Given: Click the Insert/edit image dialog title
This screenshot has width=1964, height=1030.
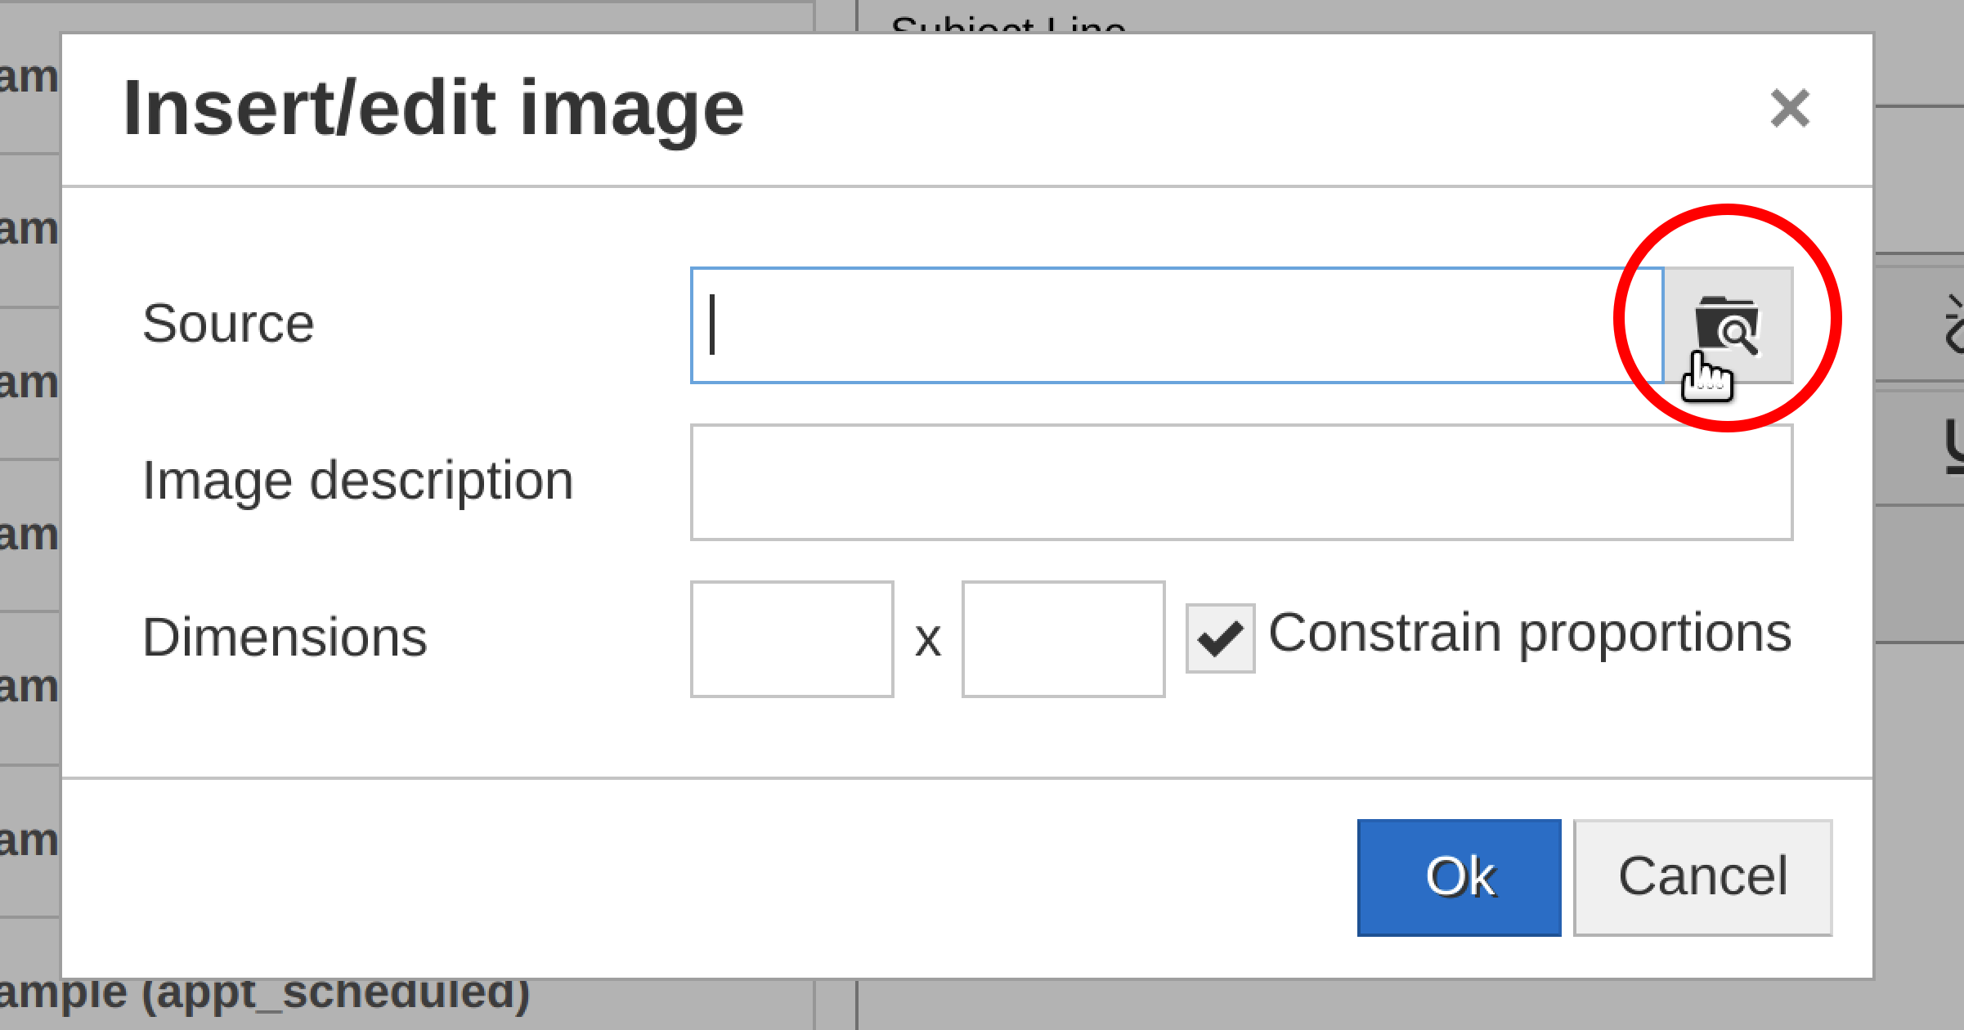Looking at the screenshot, I should 433,109.
